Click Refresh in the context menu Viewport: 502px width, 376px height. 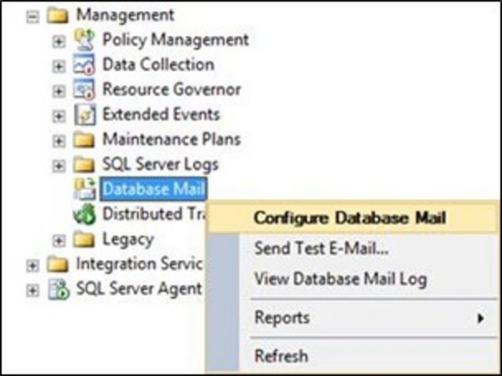click(281, 356)
